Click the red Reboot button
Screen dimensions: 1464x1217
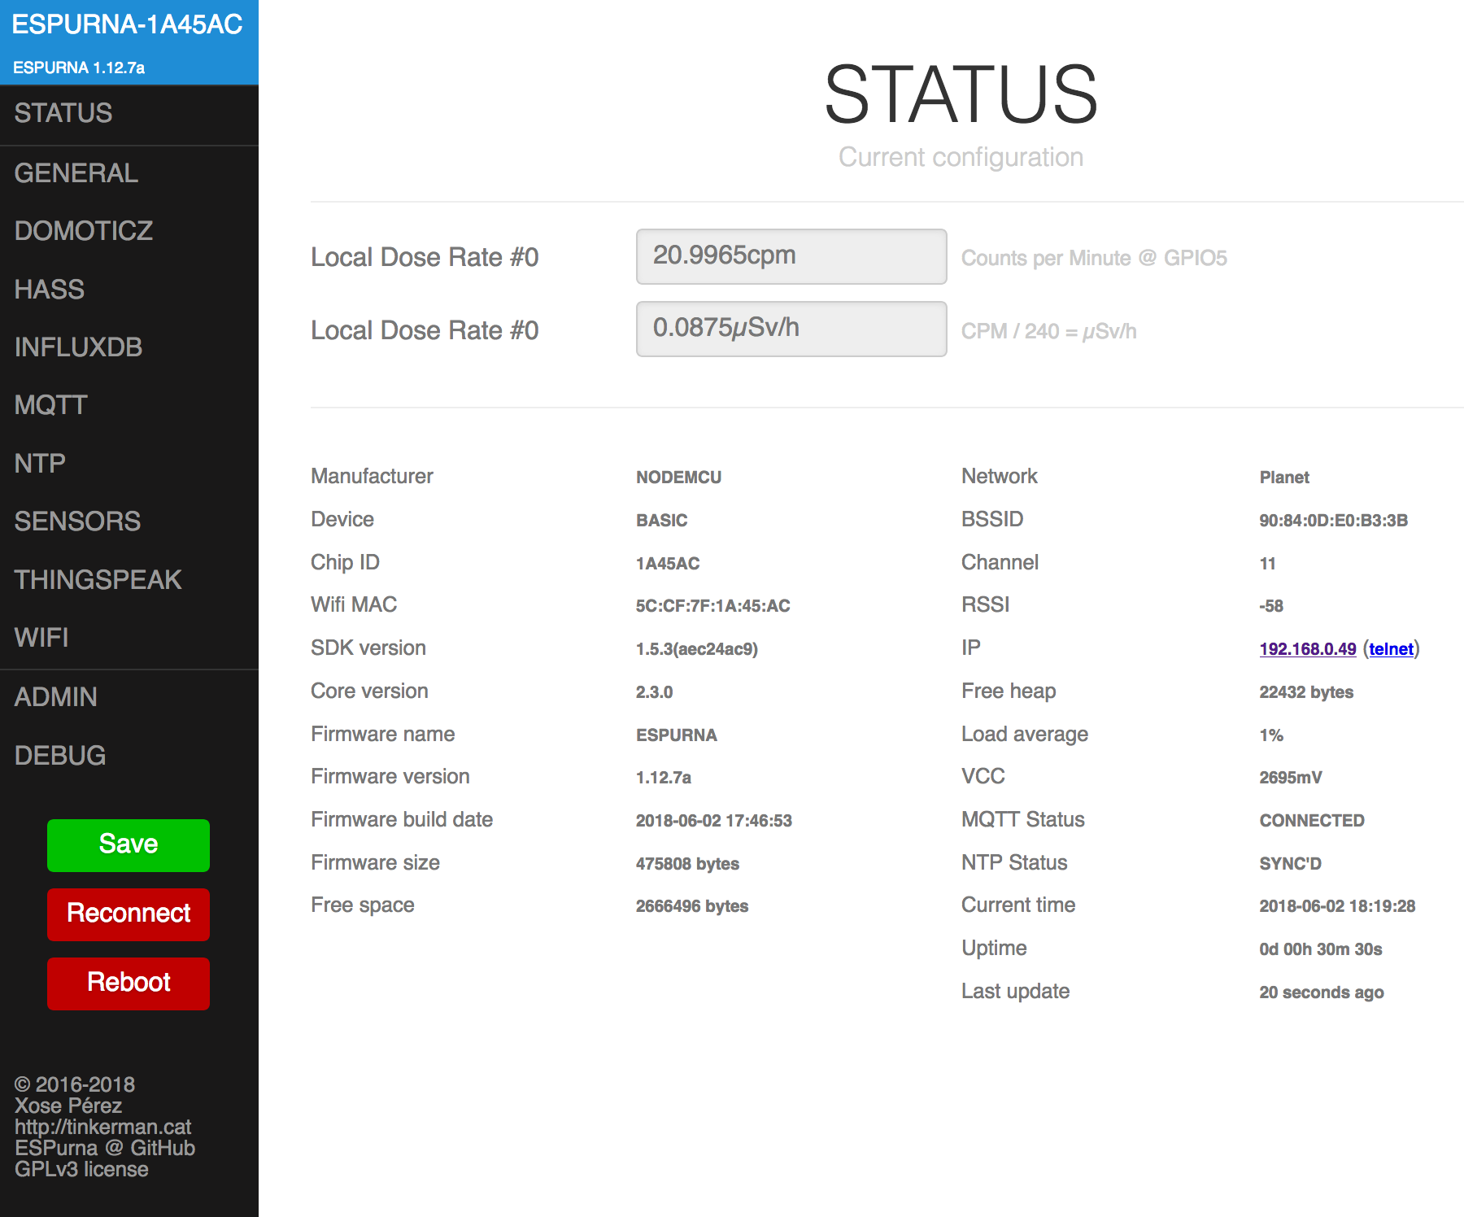[x=129, y=984]
